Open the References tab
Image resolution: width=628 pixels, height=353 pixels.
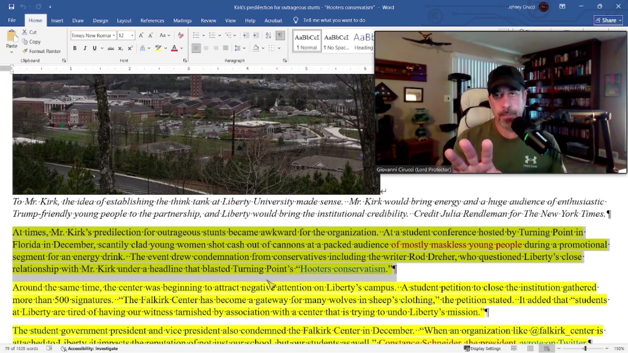[152, 21]
